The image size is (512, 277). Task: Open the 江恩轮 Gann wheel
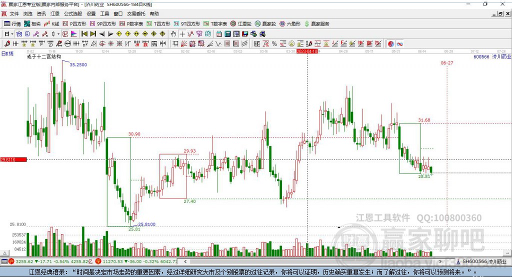click(241, 24)
